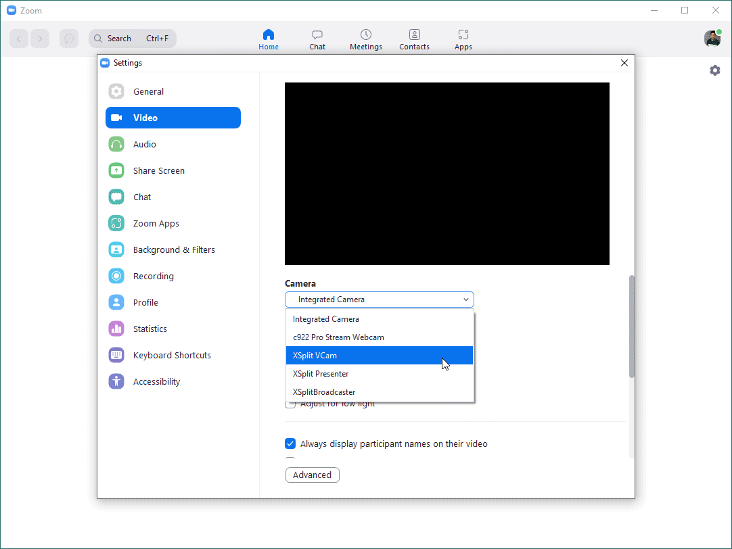Image resolution: width=732 pixels, height=549 pixels.
Task: Minimize the Zoom main window
Action: tap(654, 10)
